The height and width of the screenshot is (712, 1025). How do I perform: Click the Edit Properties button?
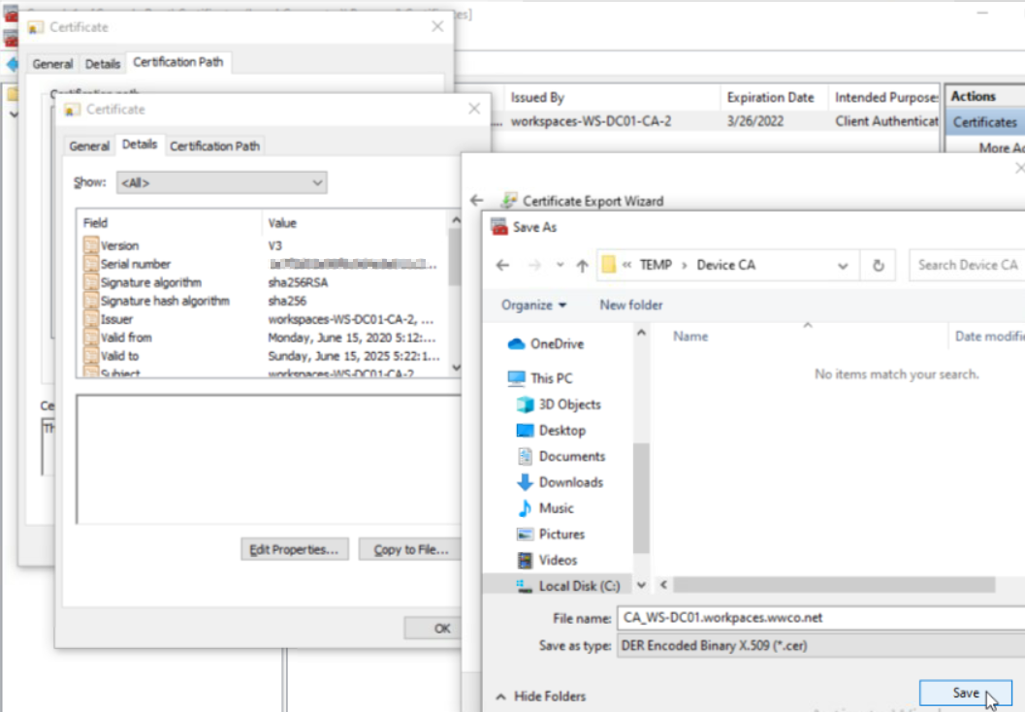(294, 549)
